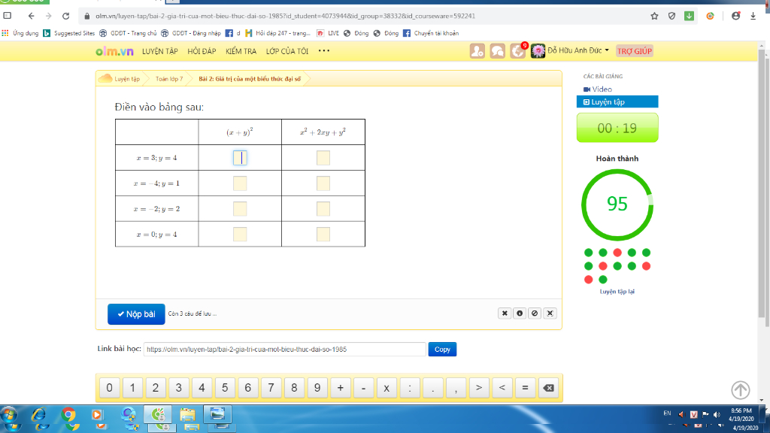Image resolution: width=770 pixels, height=433 pixels.
Task: Copy the lesson link
Action: 442,349
